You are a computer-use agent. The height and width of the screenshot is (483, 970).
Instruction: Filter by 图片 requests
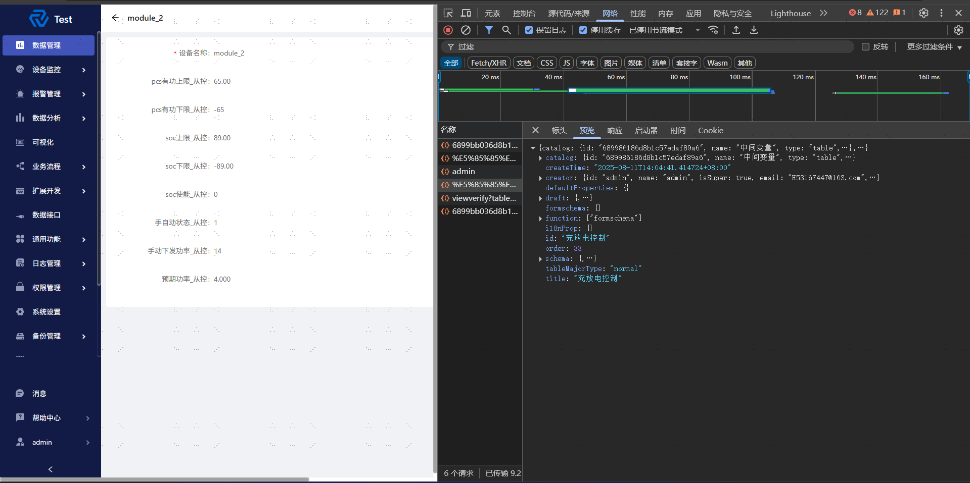coord(611,63)
